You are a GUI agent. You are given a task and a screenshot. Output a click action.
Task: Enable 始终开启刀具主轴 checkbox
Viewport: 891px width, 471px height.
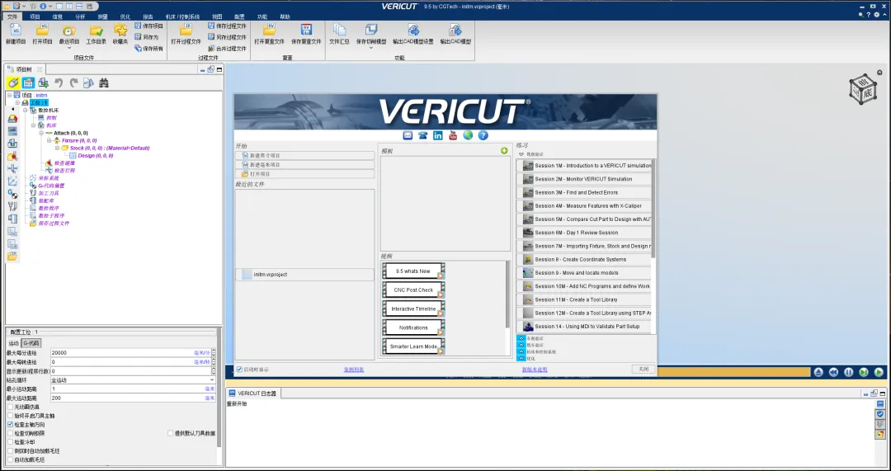10,416
